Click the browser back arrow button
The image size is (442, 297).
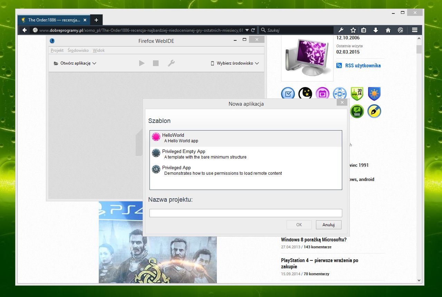(x=25, y=30)
